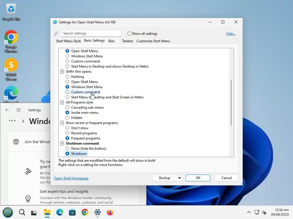The image size is (293, 219).
Task: Click the network icon in system tray
Action: coord(257,212)
